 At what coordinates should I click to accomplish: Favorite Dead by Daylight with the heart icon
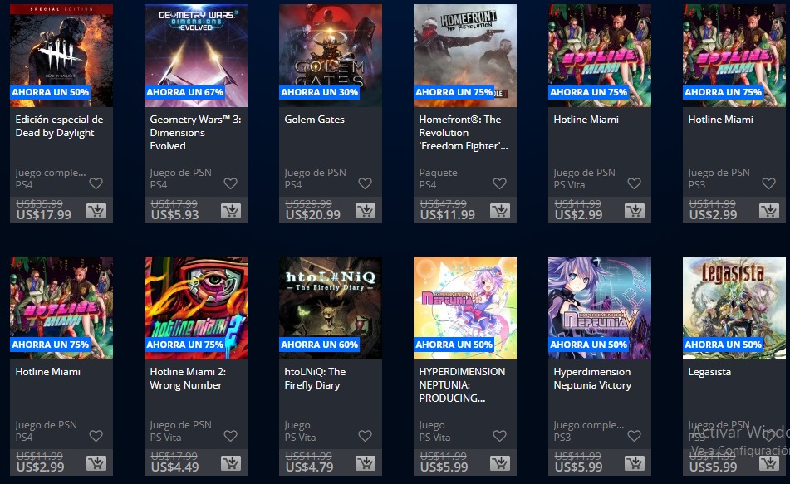[x=96, y=183]
